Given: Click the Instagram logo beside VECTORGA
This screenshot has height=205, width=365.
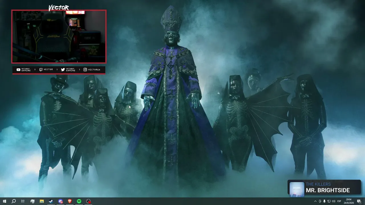Looking at the screenshot, I should pyautogui.click(x=85, y=70).
